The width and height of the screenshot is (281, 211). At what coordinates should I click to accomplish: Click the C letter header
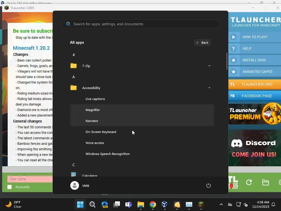click(74, 165)
